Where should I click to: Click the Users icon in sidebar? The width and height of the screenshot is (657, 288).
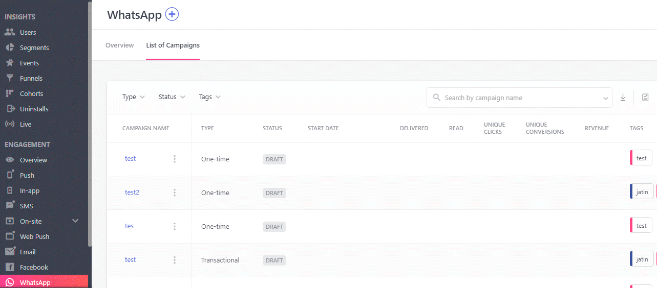[10, 32]
